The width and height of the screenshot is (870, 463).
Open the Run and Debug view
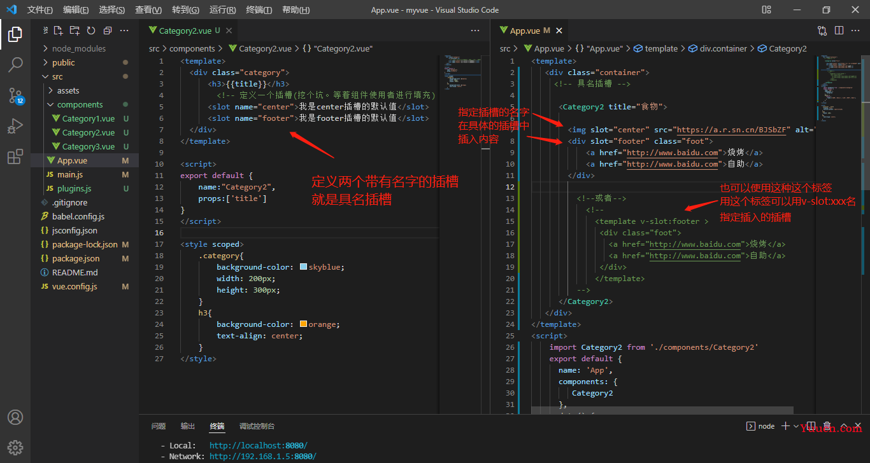click(15, 126)
